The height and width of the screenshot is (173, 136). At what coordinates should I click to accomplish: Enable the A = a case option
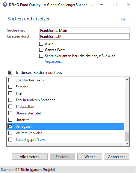[x=41, y=44]
